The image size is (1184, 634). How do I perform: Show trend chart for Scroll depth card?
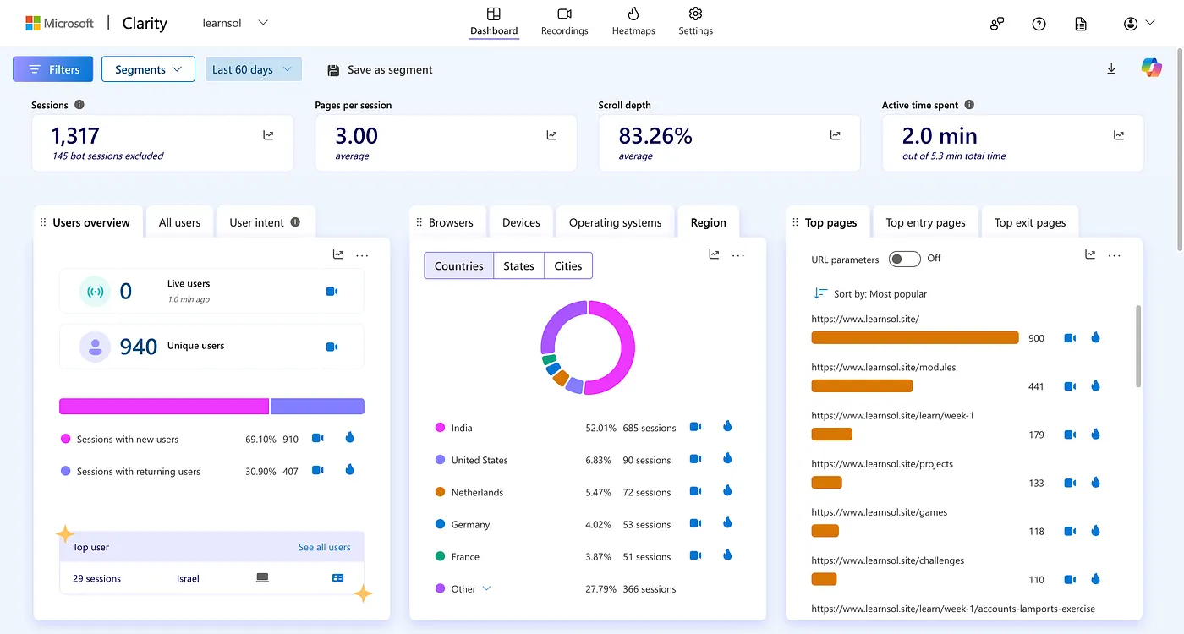pos(835,135)
